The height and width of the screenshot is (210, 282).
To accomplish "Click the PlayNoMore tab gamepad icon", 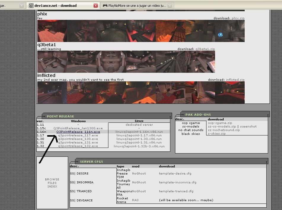I will click(x=105, y=6).
